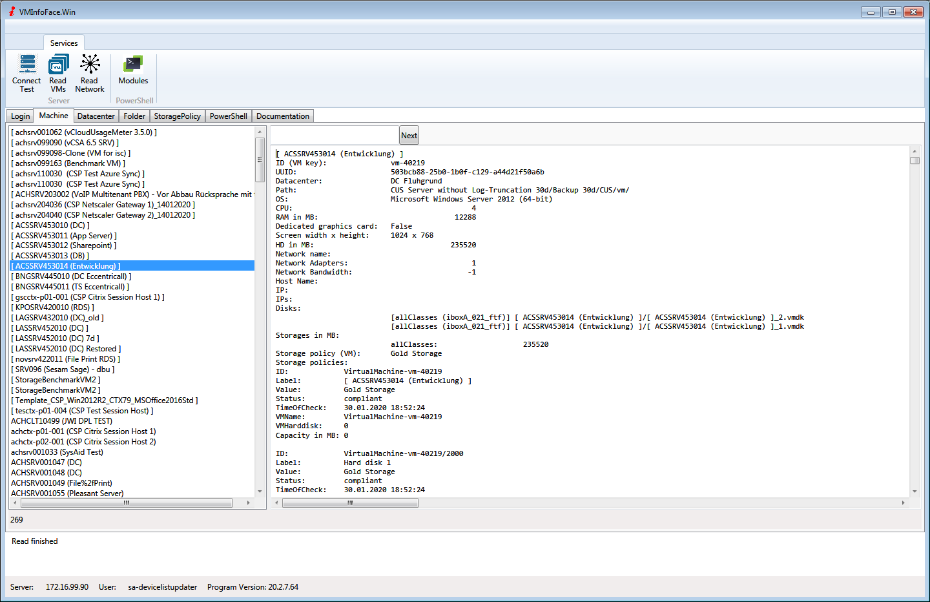Click VM key value vm-40219
This screenshot has height=602, width=930.
pos(408,163)
